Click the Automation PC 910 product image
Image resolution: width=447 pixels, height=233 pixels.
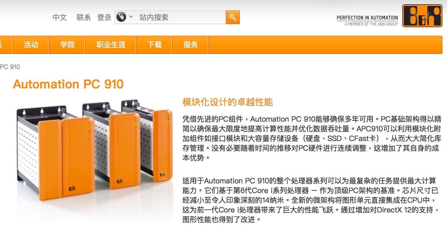[94, 150]
